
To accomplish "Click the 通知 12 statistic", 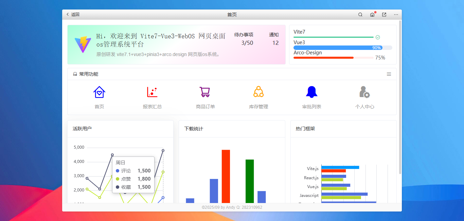I will point(274,39).
